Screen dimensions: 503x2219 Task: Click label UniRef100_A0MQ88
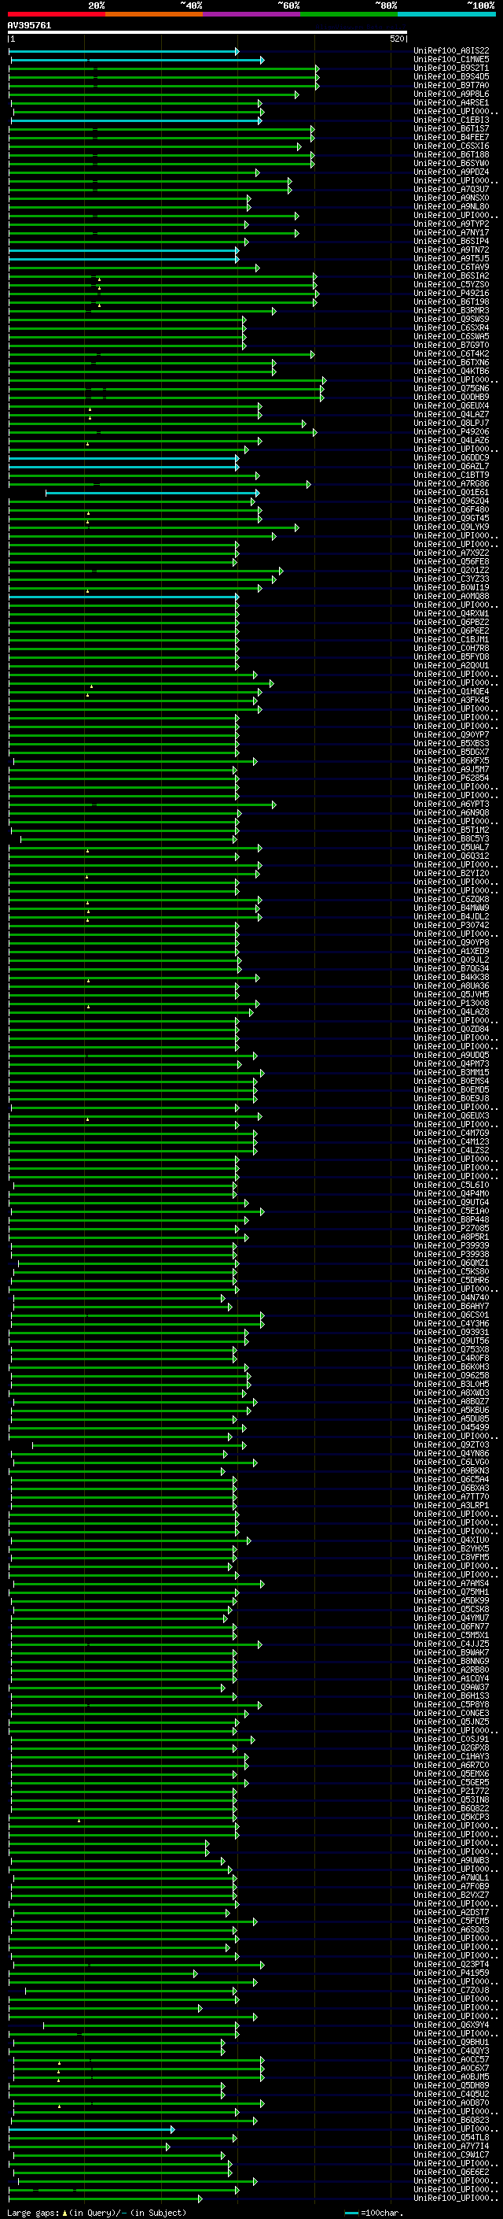pyautogui.click(x=451, y=596)
